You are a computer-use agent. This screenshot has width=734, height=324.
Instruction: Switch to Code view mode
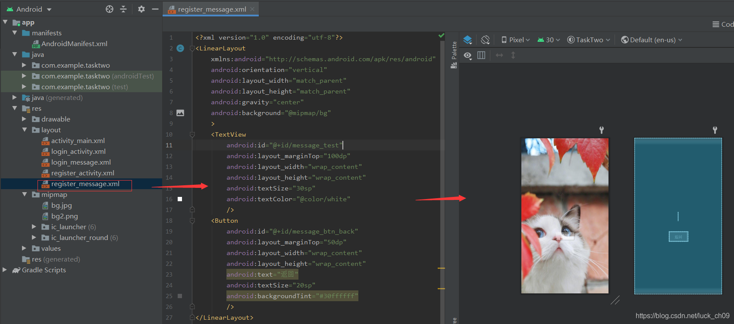(x=723, y=25)
